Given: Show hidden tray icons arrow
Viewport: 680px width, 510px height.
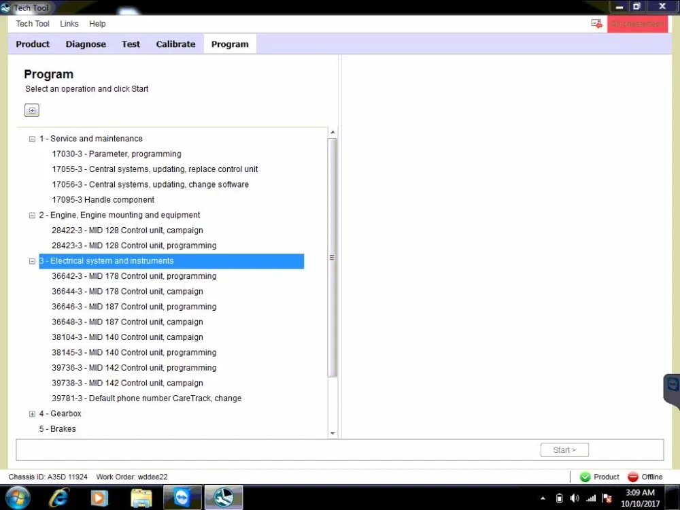Looking at the screenshot, I should coord(543,498).
